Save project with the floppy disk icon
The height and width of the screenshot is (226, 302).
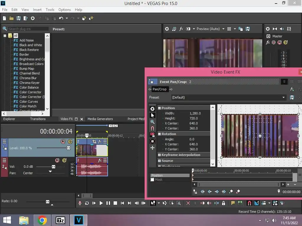coord(19,18)
